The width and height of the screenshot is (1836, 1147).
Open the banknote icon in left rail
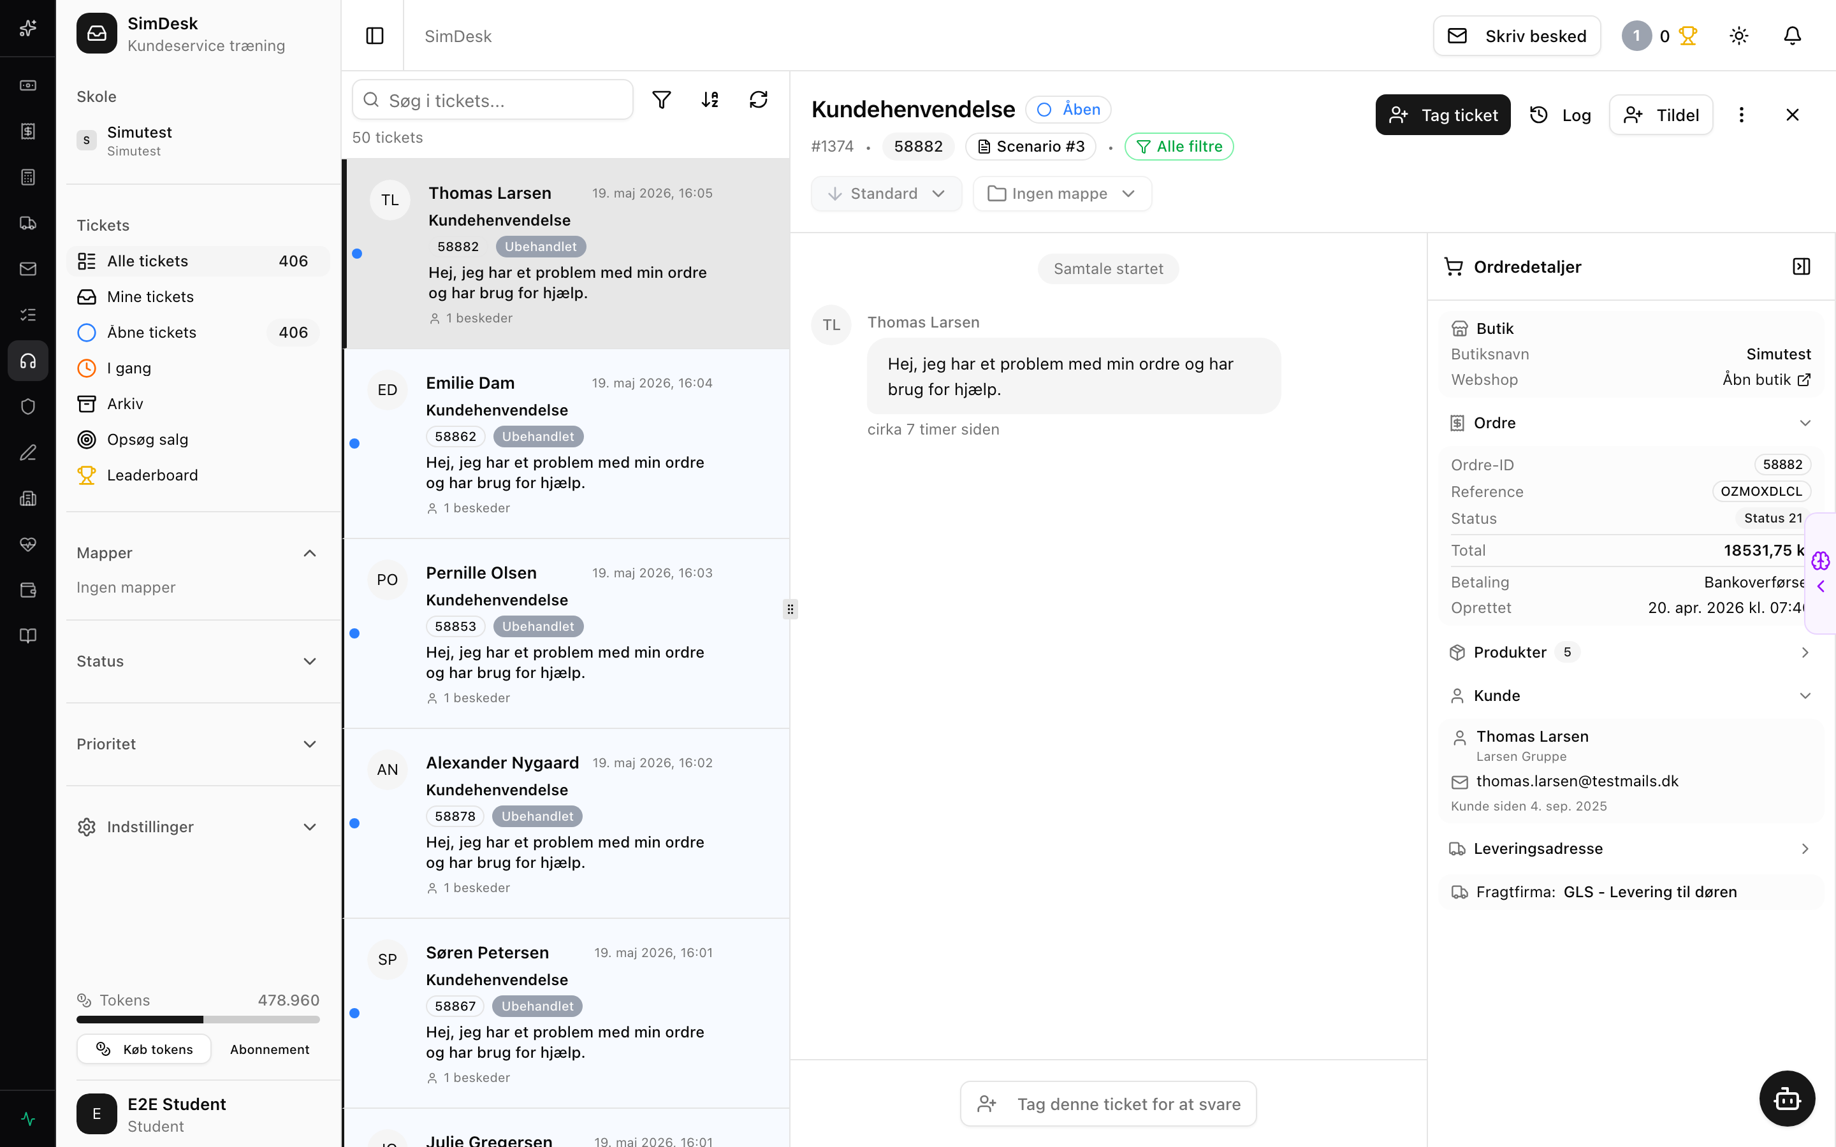tap(28, 86)
